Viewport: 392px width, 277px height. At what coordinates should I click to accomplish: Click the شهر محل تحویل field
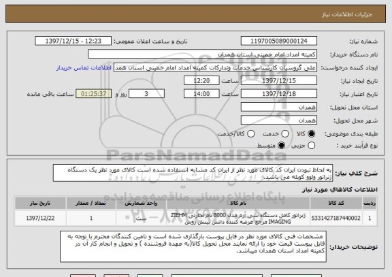point(279,120)
